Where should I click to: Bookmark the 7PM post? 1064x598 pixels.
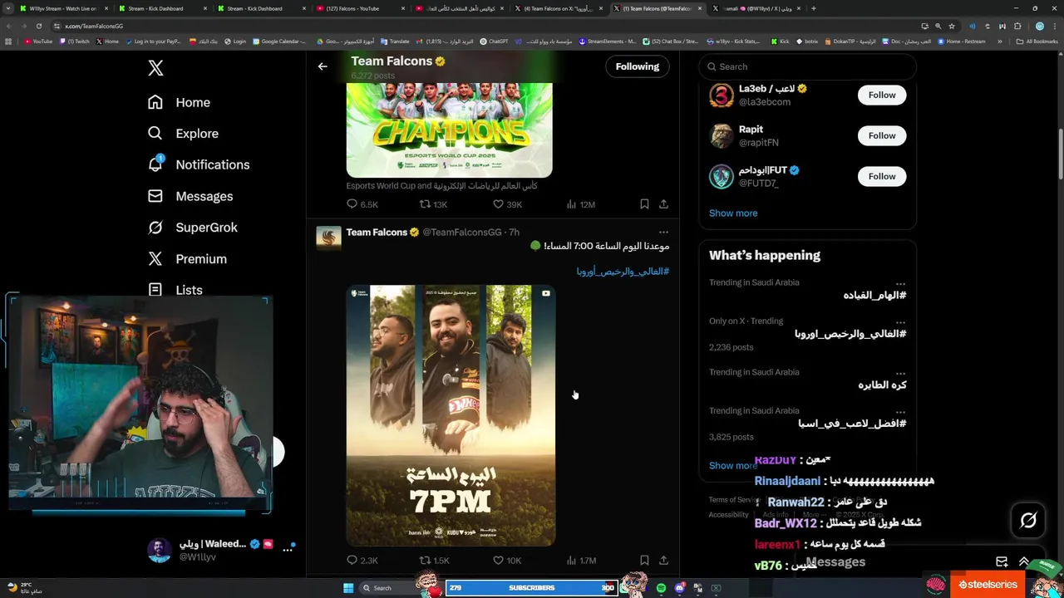[x=644, y=561]
